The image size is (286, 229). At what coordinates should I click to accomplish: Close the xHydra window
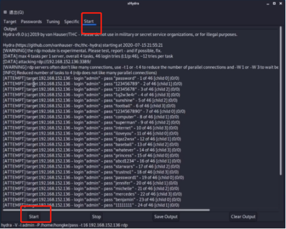point(281,3)
